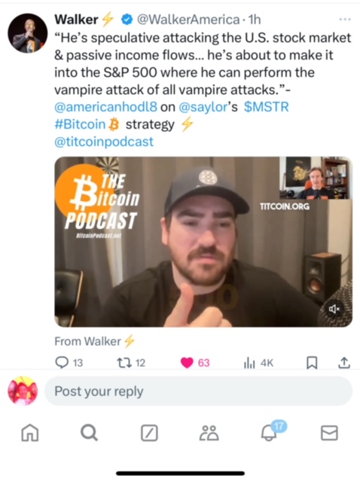The height and width of the screenshot is (482, 360).
Task: Go to the Home tab
Action: pyautogui.click(x=30, y=433)
